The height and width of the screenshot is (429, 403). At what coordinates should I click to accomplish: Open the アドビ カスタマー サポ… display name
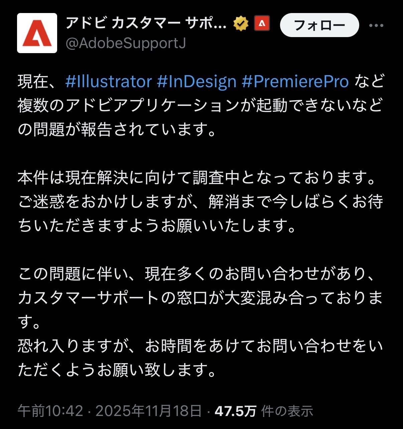(146, 23)
